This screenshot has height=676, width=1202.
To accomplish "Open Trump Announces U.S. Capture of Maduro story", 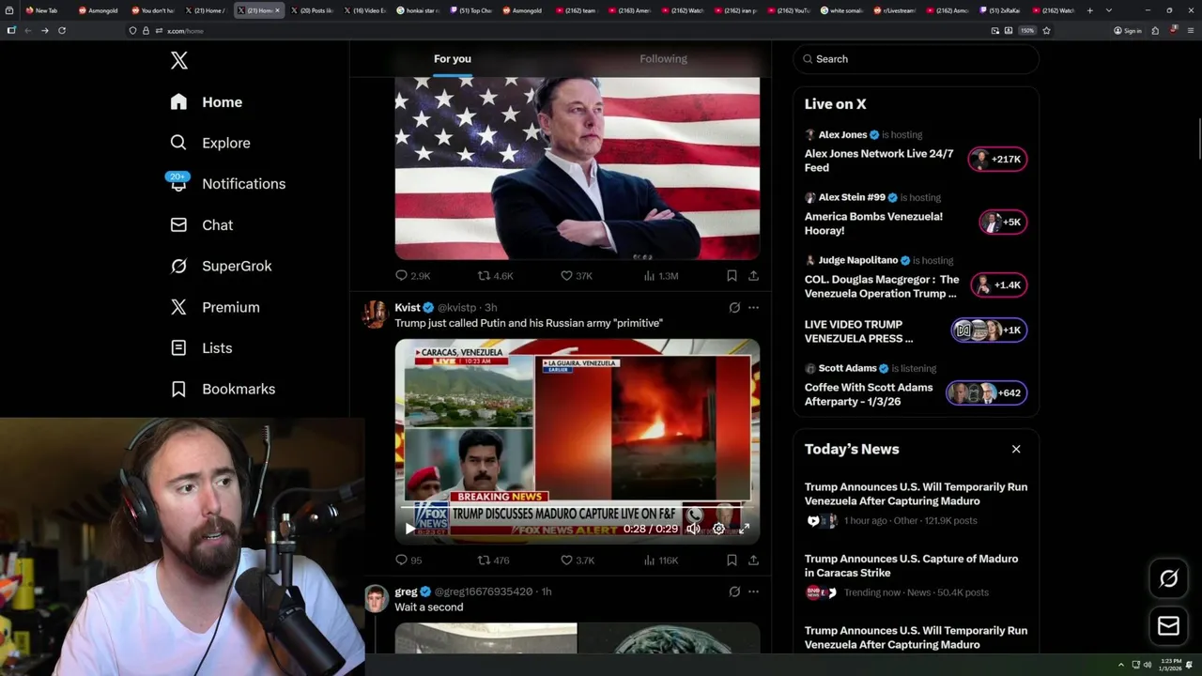I will click(x=911, y=565).
